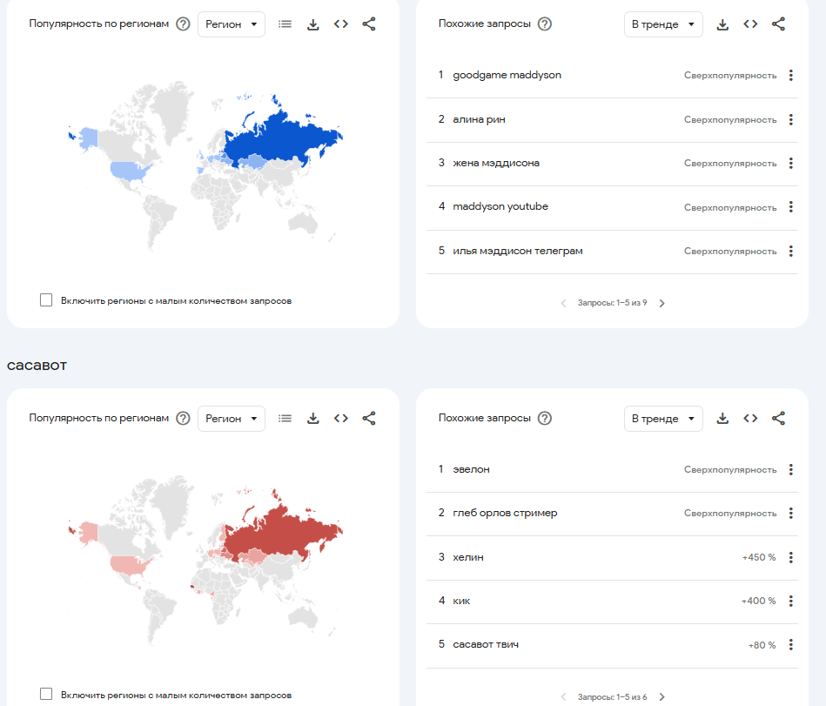Open list view in blue regional map card

tap(285, 24)
